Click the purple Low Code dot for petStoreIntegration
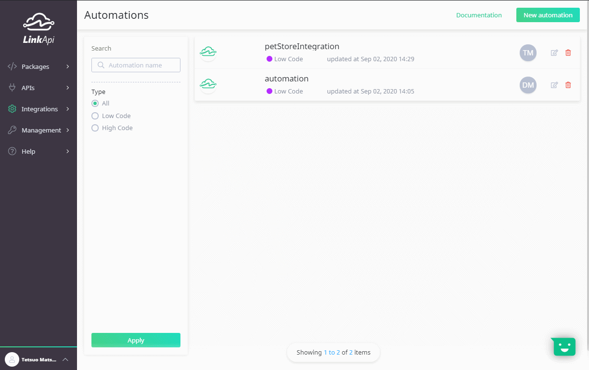The width and height of the screenshot is (589, 370). pos(269,59)
